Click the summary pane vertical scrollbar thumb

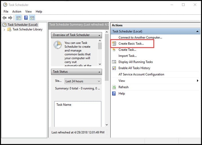point(107,57)
